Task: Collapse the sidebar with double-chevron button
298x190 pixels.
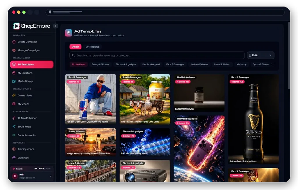Action: tap(55, 26)
